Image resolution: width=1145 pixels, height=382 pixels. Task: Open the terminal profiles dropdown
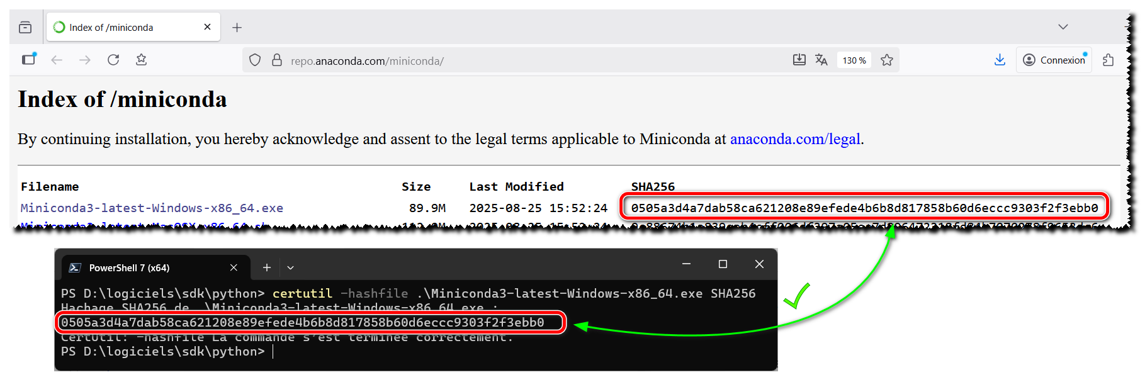tap(290, 267)
